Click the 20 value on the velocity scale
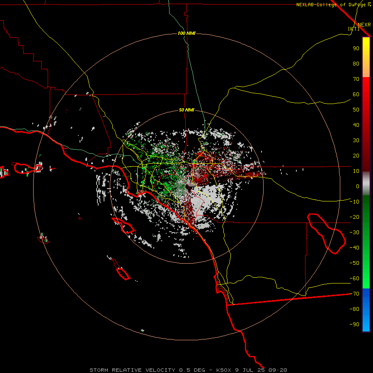Image resolution: width=373 pixels, height=373 pixels. tap(356, 156)
